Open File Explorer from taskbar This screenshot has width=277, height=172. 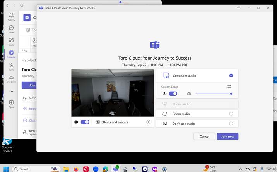(66, 169)
